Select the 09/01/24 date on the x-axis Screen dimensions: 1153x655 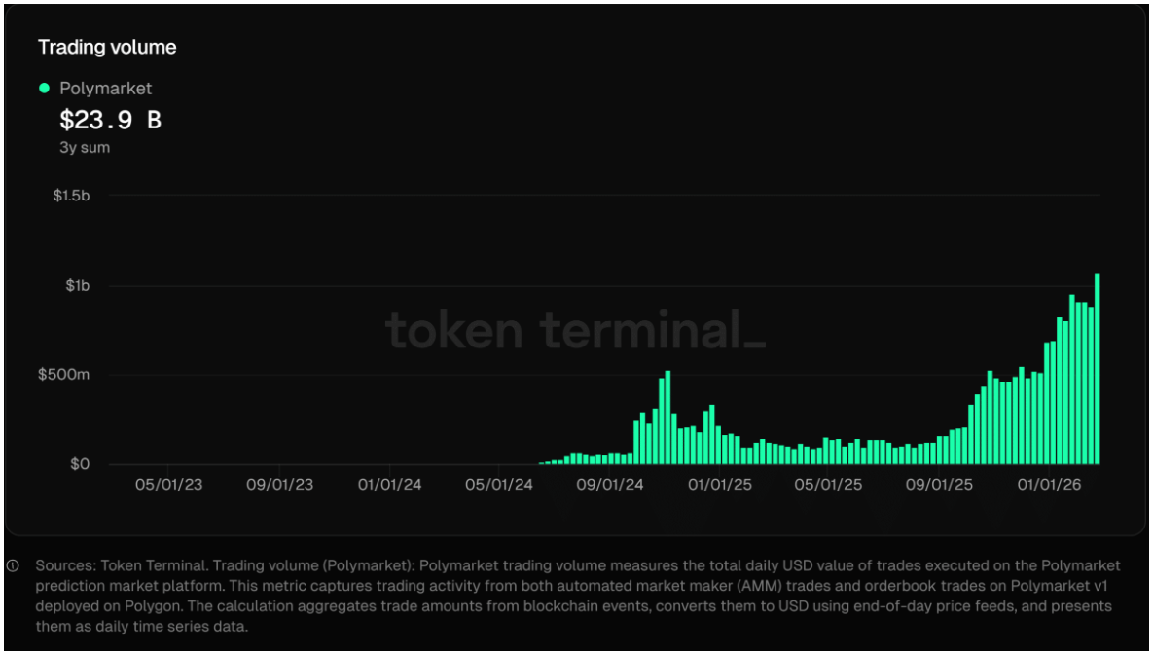pos(610,485)
